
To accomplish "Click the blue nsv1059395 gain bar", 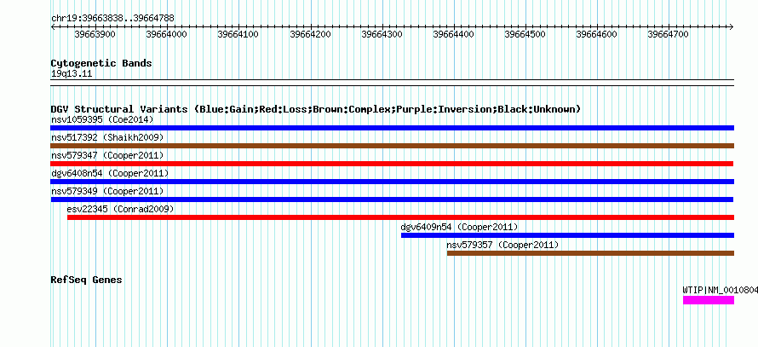I will pos(392,128).
